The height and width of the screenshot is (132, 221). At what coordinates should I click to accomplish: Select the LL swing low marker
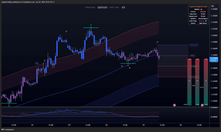coord(128,65)
